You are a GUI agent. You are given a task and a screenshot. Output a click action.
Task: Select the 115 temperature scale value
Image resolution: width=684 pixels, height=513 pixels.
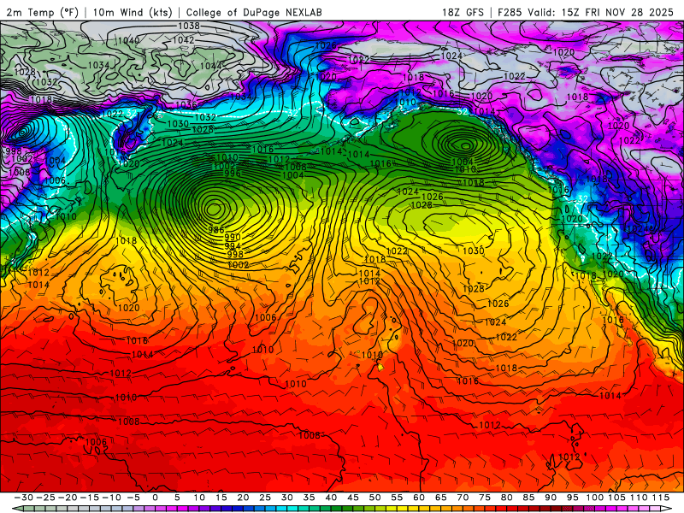pyautogui.click(x=661, y=498)
